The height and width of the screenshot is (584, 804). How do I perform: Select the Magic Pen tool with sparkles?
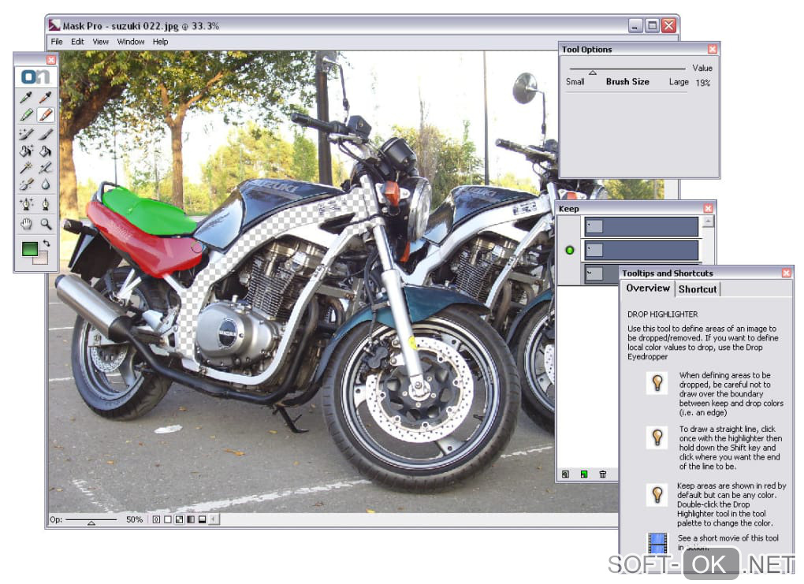(x=26, y=204)
